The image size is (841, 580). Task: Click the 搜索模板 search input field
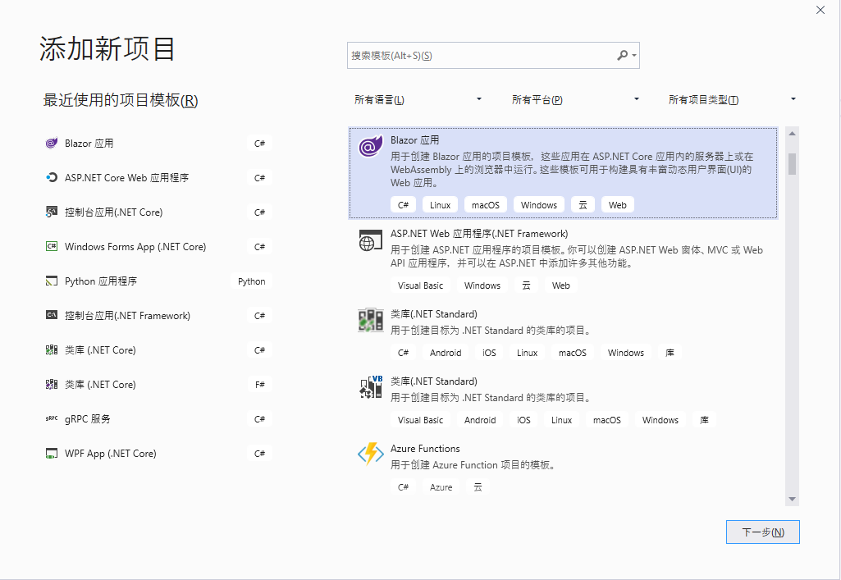(480, 56)
